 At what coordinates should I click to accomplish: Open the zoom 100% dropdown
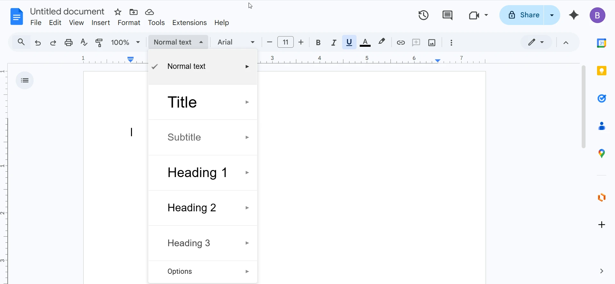[125, 42]
